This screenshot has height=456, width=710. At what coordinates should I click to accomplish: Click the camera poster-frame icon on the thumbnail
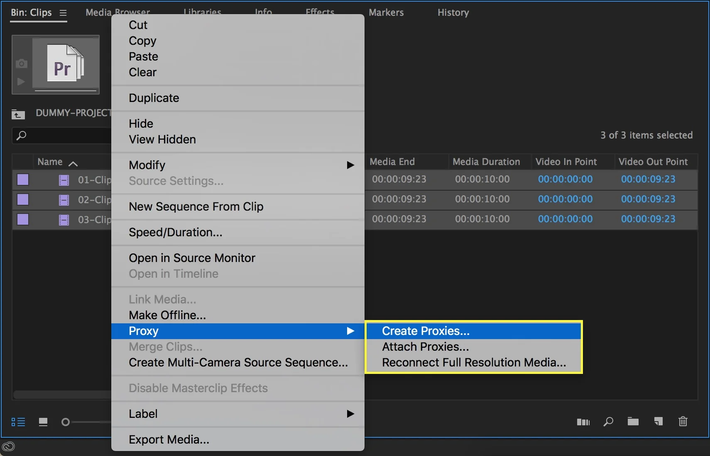point(21,63)
